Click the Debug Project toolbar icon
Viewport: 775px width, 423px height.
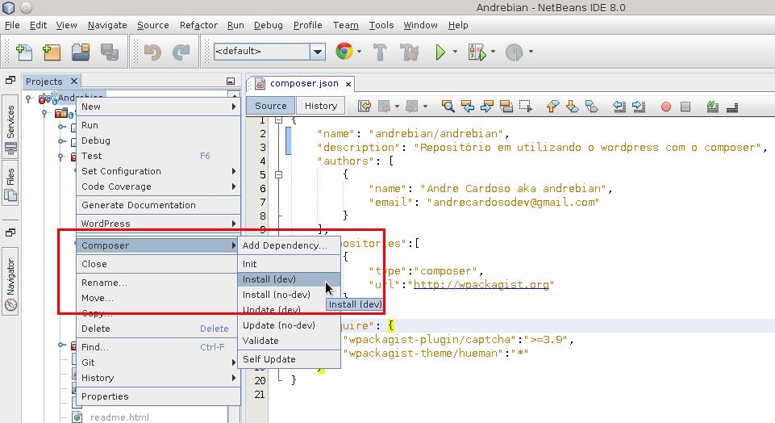477,52
